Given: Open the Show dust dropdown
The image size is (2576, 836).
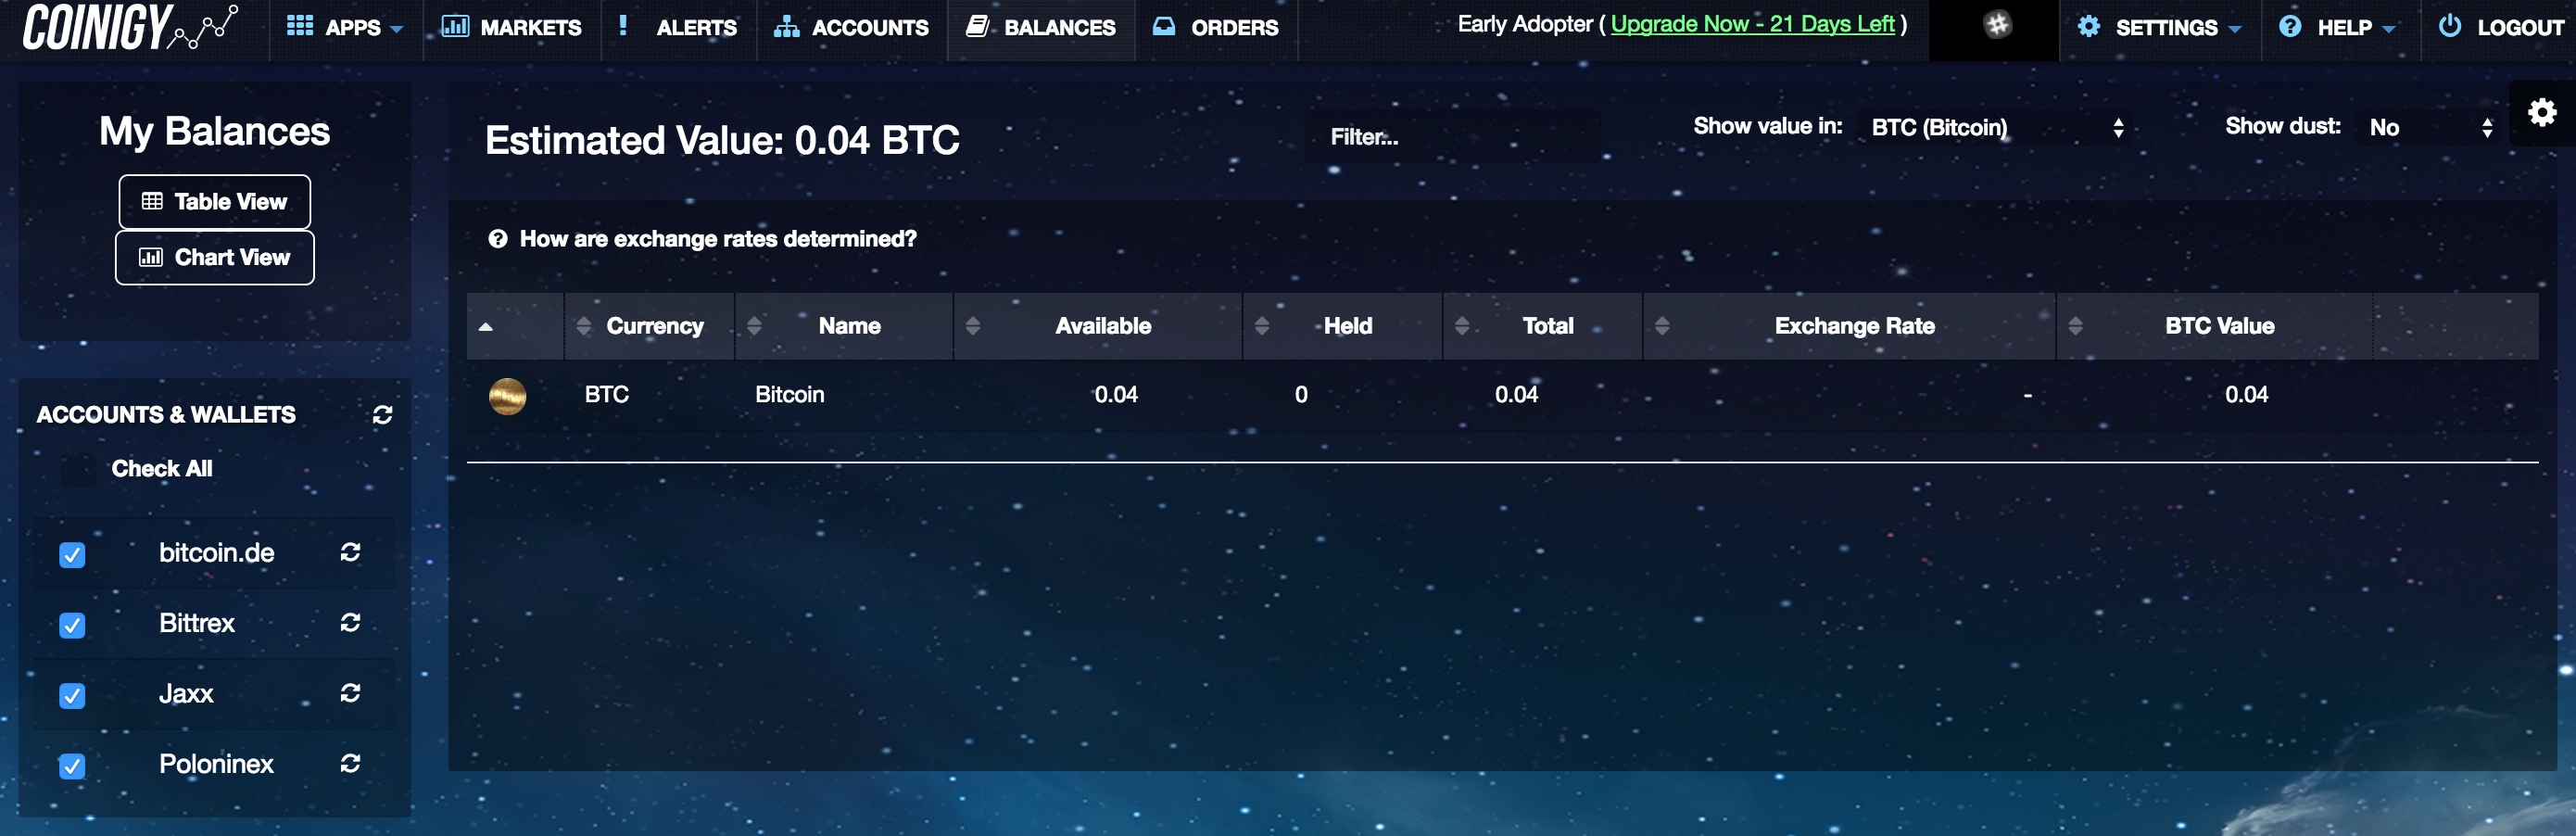Looking at the screenshot, I should pos(2430,128).
